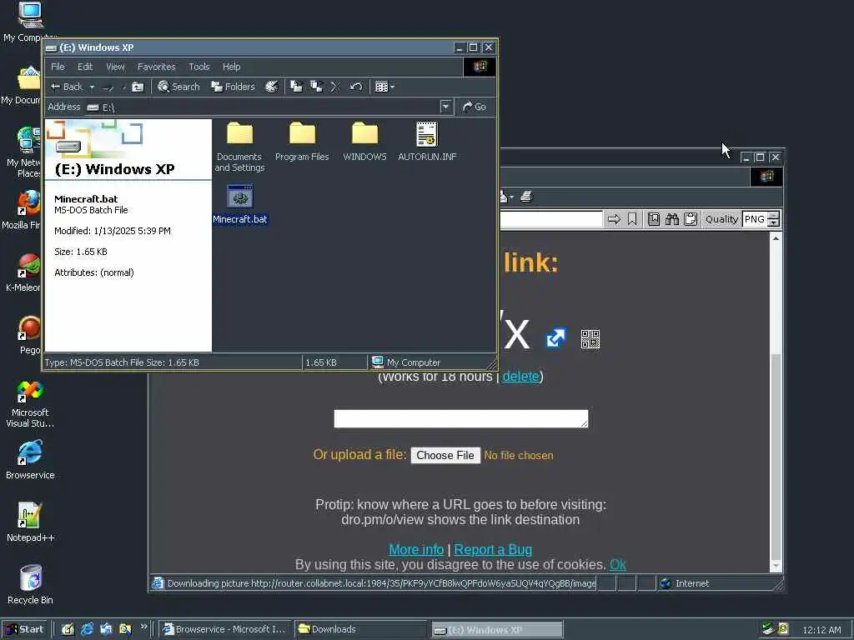Click the Notepad++ desktop icon
Screen dimensions: 854x640
(31, 522)
